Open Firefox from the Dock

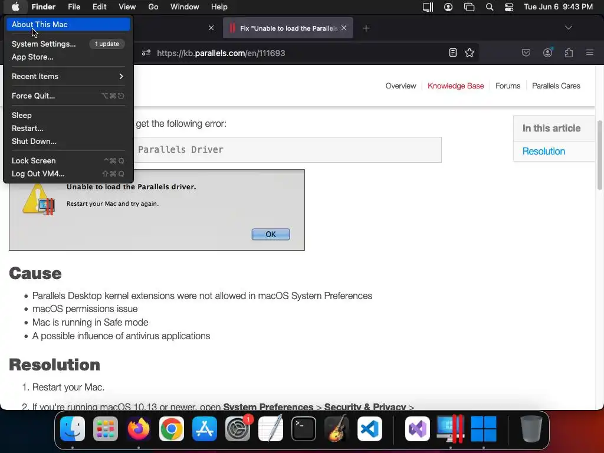pyautogui.click(x=139, y=429)
